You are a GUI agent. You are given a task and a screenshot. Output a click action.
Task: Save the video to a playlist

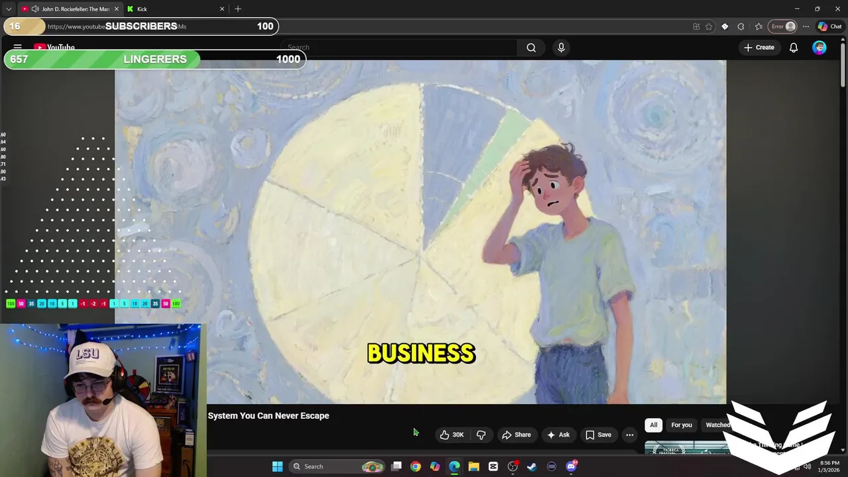click(x=598, y=435)
